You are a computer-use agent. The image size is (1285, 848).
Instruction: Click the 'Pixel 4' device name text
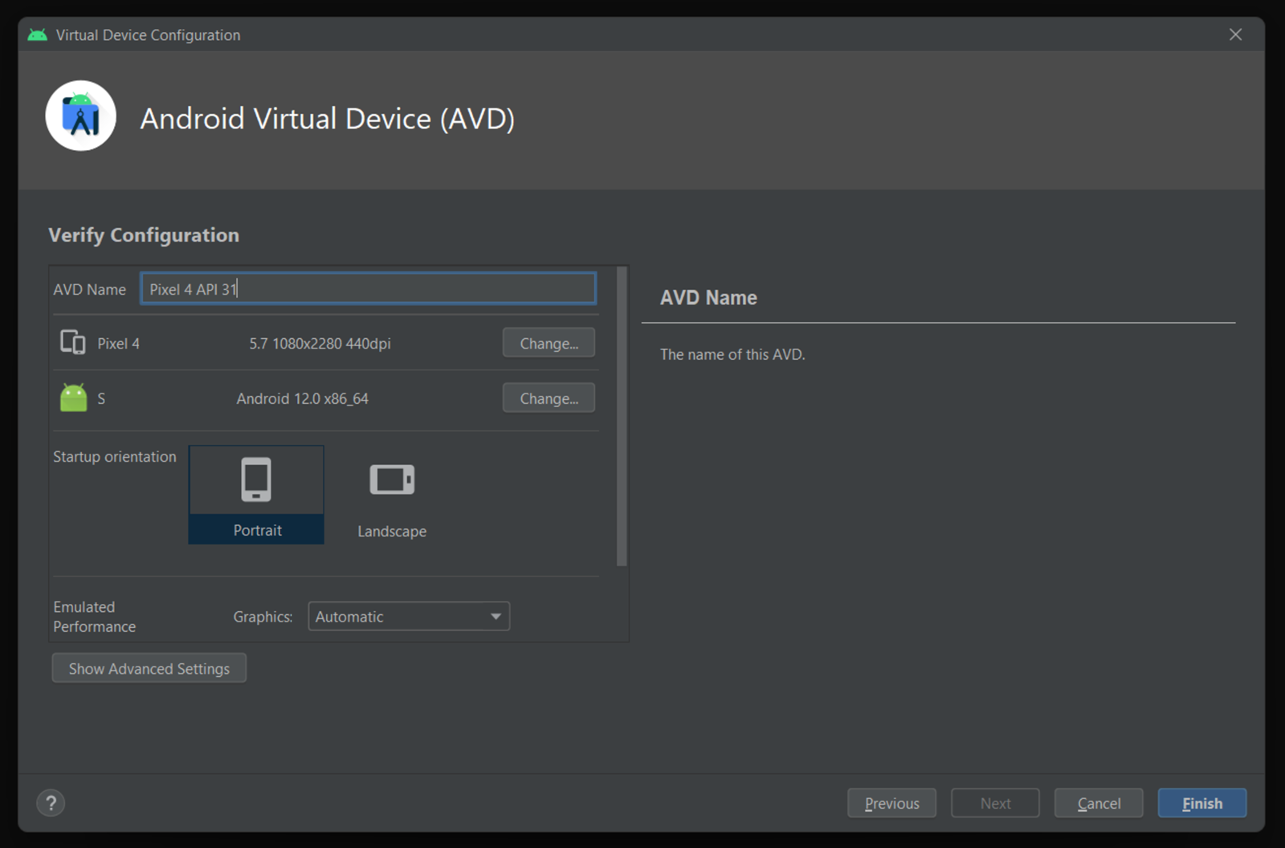[x=118, y=344]
